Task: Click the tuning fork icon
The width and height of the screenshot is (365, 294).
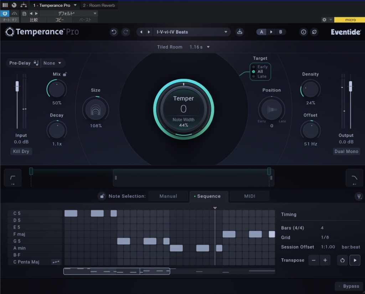Action: tap(358, 196)
